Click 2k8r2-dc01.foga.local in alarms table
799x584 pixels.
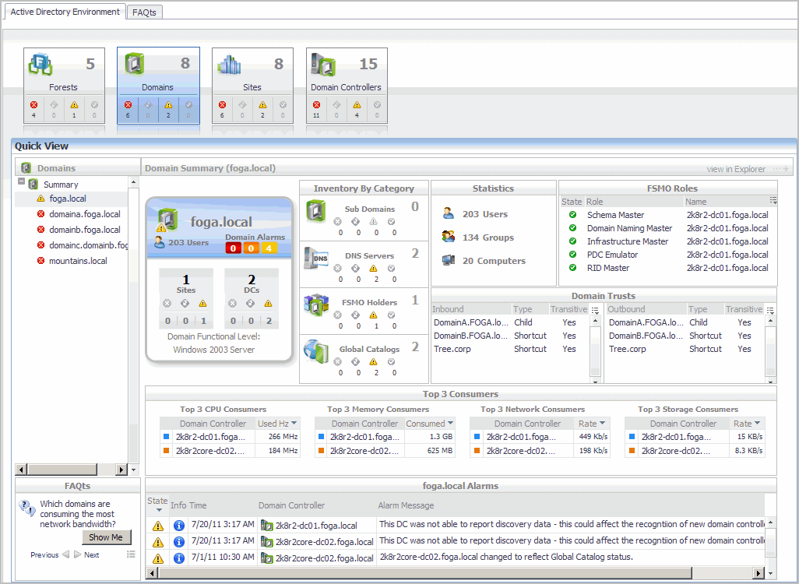[x=316, y=526]
